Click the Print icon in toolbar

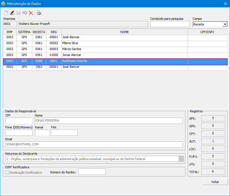coord(39,13)
